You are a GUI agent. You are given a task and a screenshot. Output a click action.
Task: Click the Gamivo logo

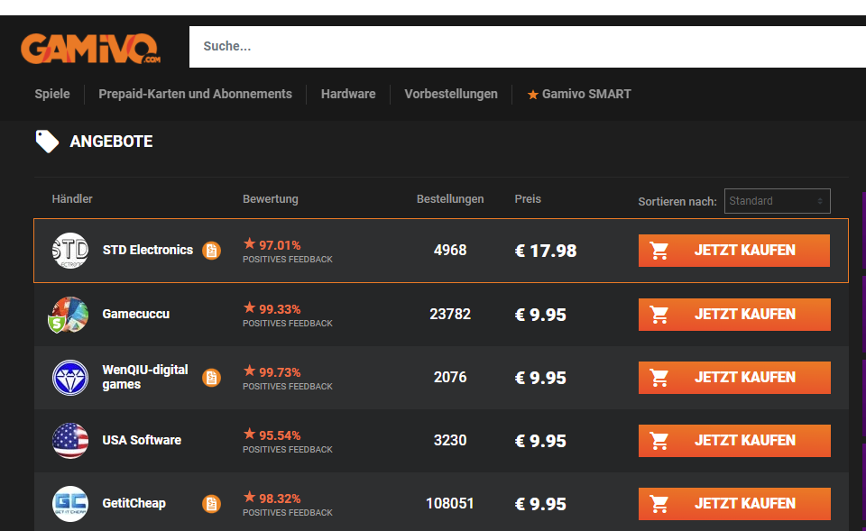click(x=90, y=48)
